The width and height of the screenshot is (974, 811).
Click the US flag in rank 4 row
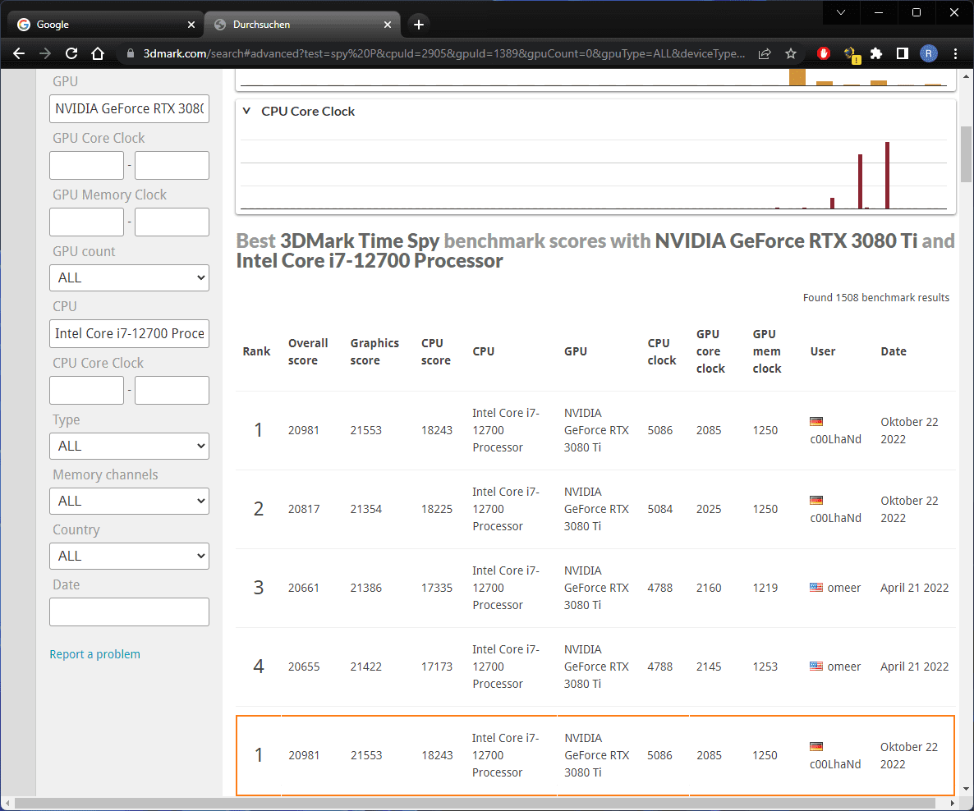[x=816, y=667]
